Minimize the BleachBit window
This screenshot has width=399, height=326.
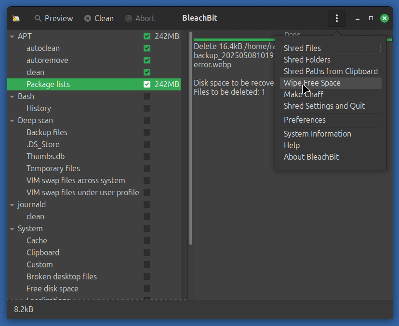tap(358, 19)
